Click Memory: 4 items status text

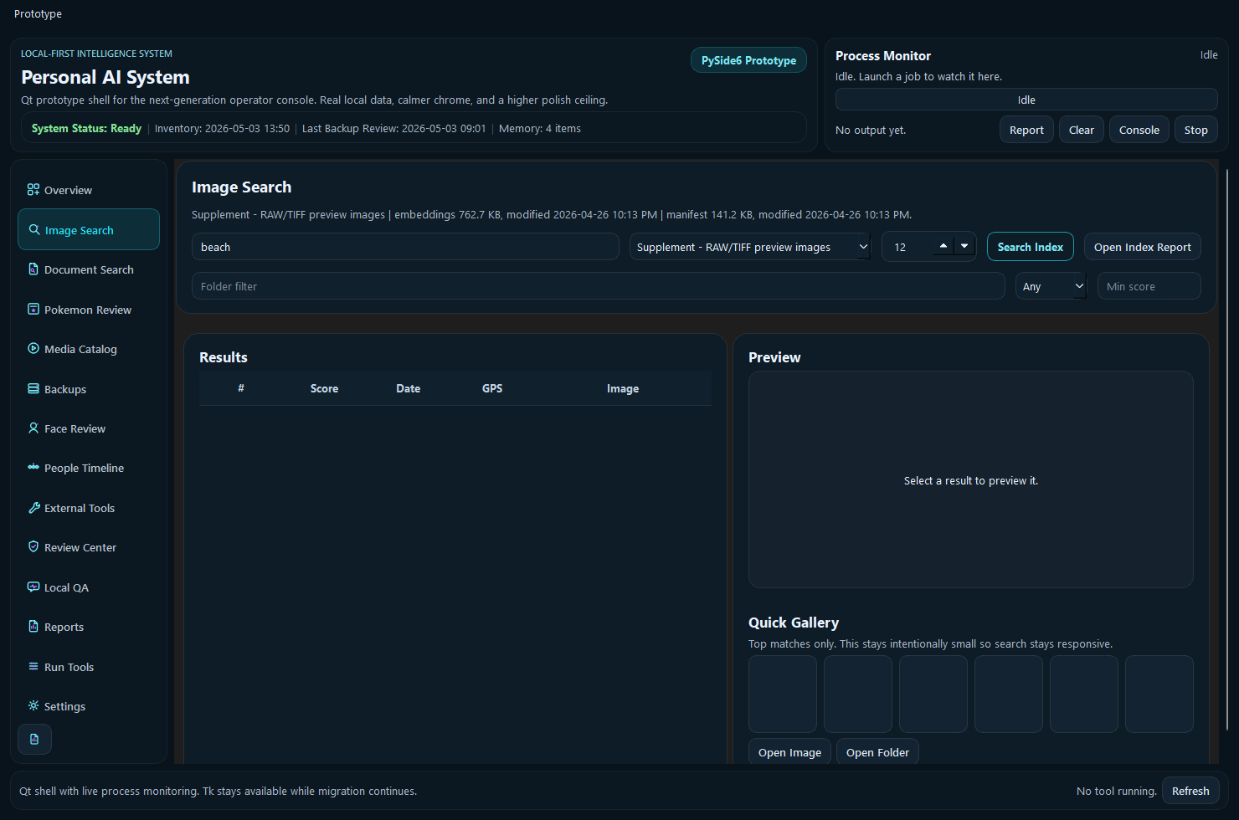pyautogui.click(x=540, y=128)
